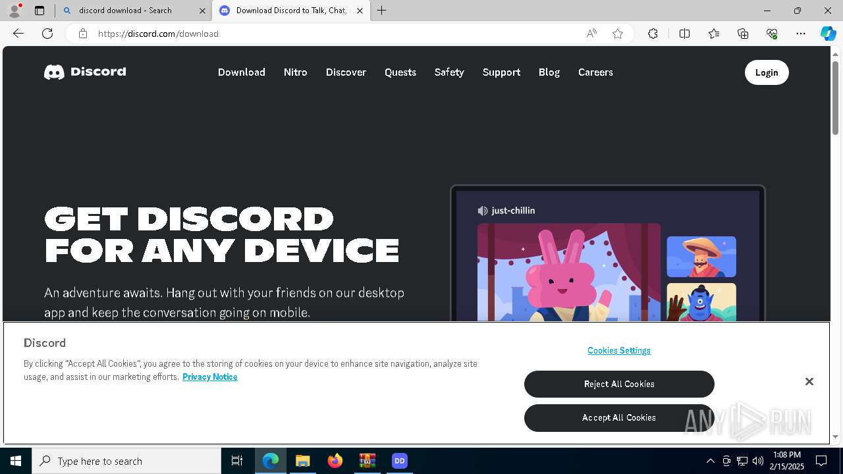
Task: View site information lock icon
Action: click(82, 34)
